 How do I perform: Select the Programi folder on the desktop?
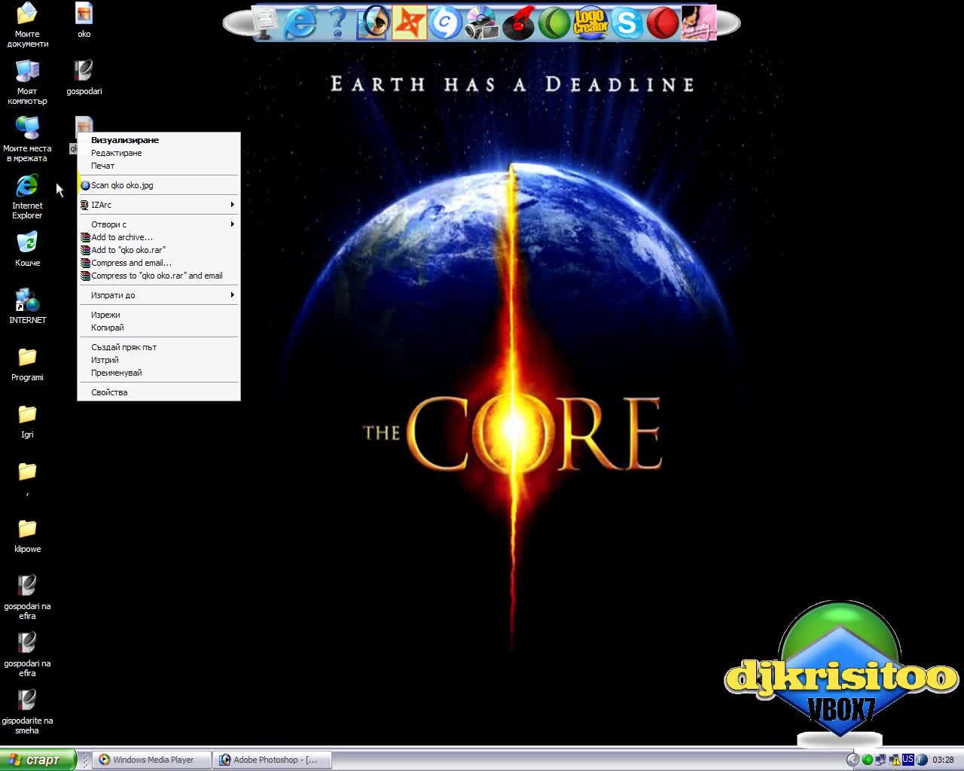[x=27, y=364]
